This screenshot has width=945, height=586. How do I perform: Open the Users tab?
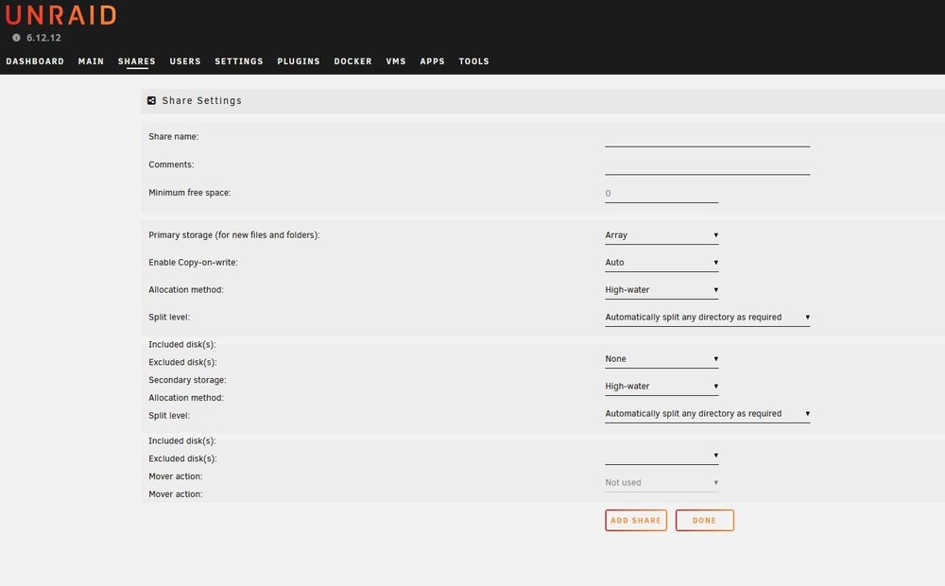pos(185,60)
